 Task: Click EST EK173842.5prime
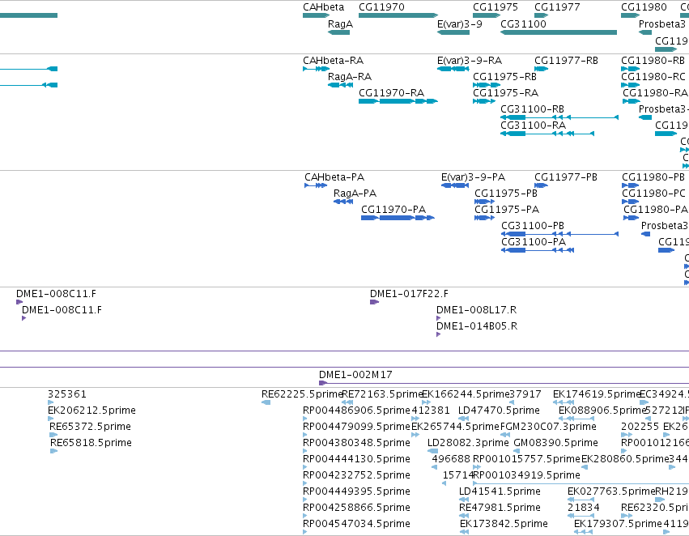tap(504, 524)
